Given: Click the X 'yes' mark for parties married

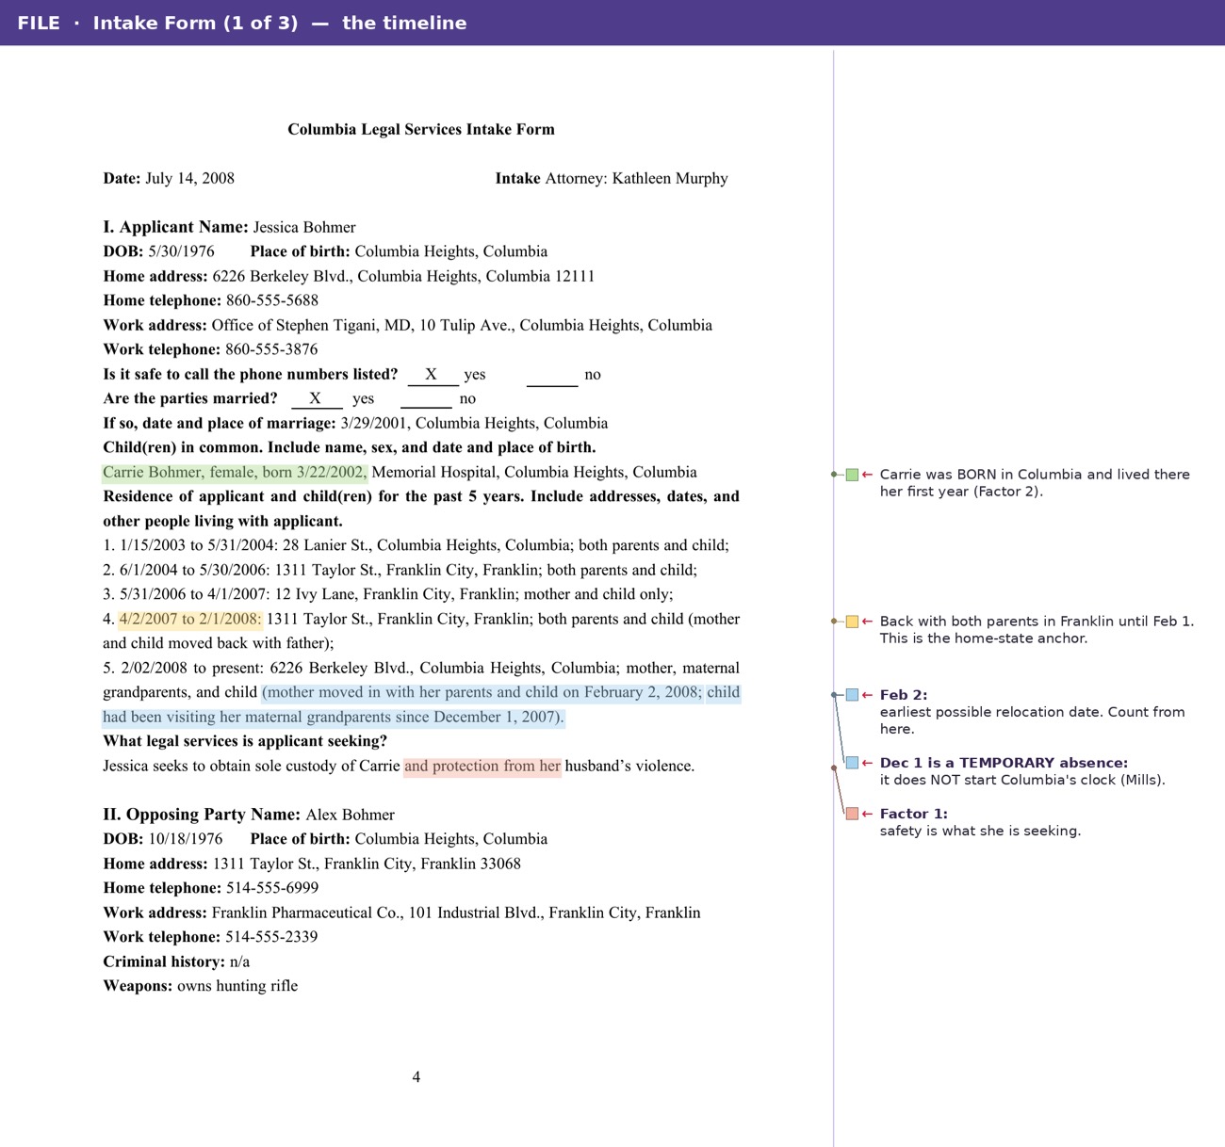Looking at the screenshot, I should click(316, 398).
